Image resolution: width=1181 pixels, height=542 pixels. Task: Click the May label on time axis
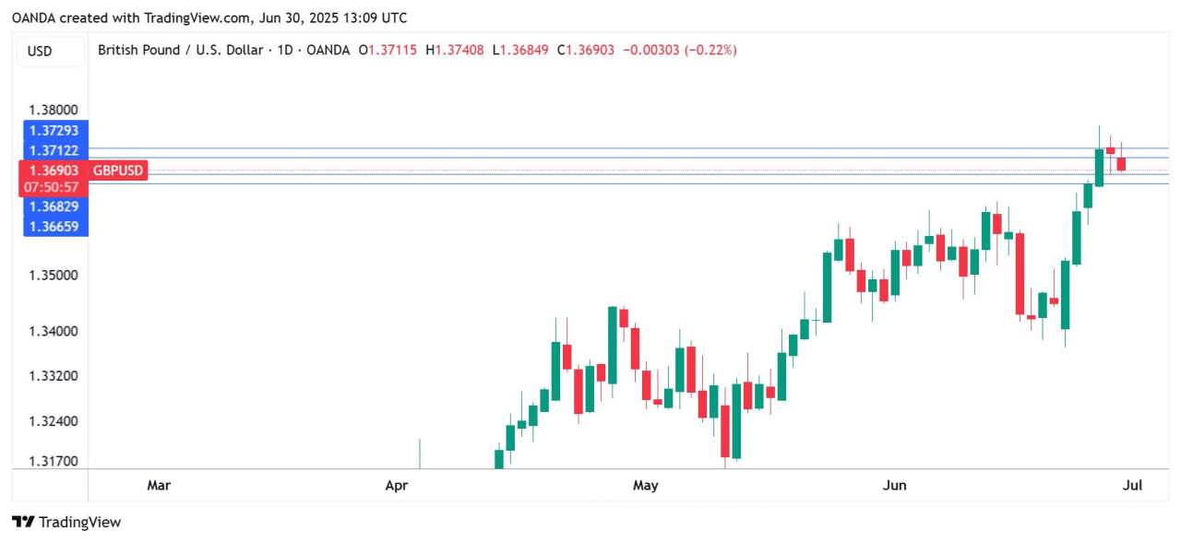(646, 485)
